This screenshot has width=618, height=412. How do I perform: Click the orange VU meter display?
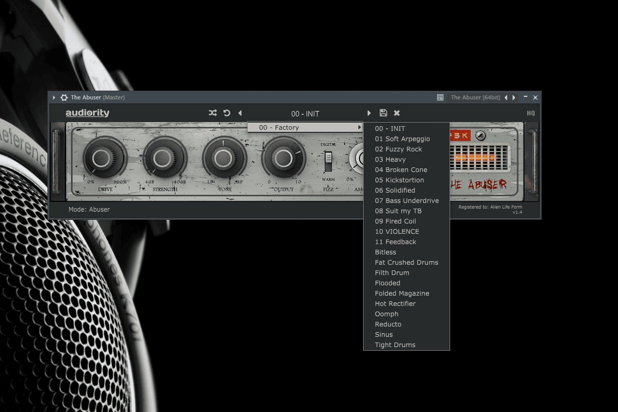(x=479, y=159)
